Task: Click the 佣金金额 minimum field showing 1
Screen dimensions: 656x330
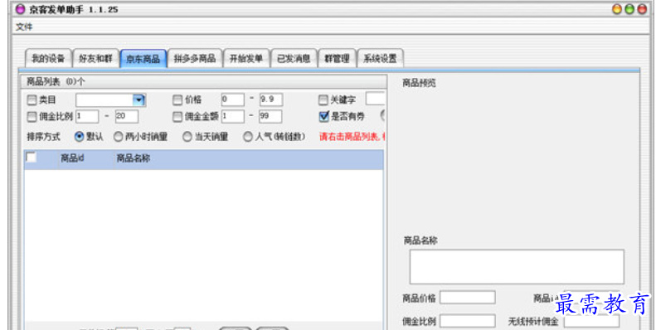Action: (232, 117)
